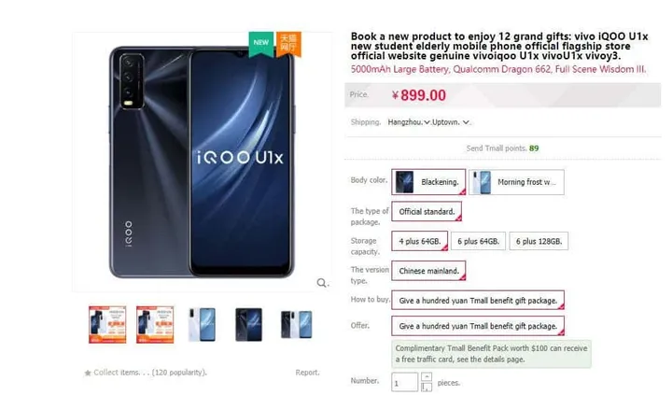
Task: Select the Chinese mainland version type
Action: pyautogui.click(x=428, y=271)
